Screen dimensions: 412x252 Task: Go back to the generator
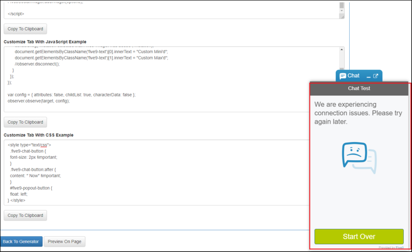[x=21, y=241]
